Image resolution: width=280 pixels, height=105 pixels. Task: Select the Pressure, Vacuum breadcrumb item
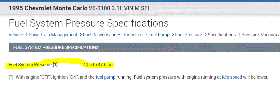(x=260, y=35)
